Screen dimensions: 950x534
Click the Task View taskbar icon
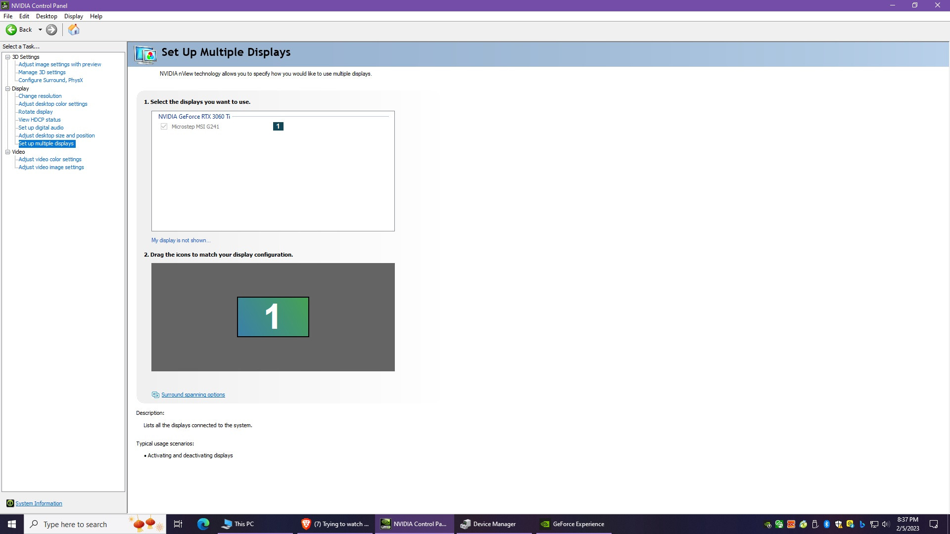[x=178, y=524]
